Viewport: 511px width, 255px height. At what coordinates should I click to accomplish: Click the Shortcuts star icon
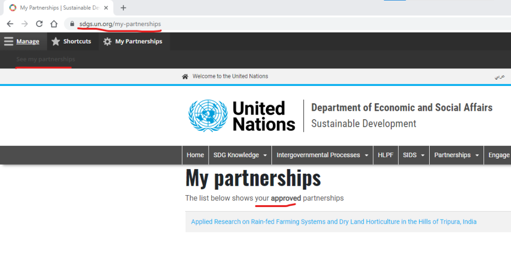click(x=56, y=41)
